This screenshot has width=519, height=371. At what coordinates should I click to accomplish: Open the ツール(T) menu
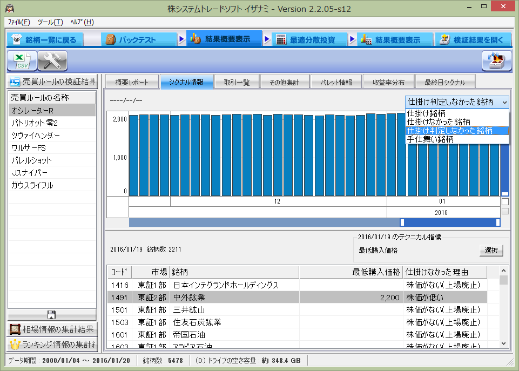pos(50,22)
